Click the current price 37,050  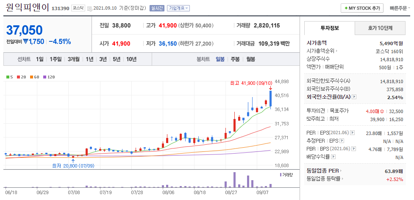coord(24,30)
